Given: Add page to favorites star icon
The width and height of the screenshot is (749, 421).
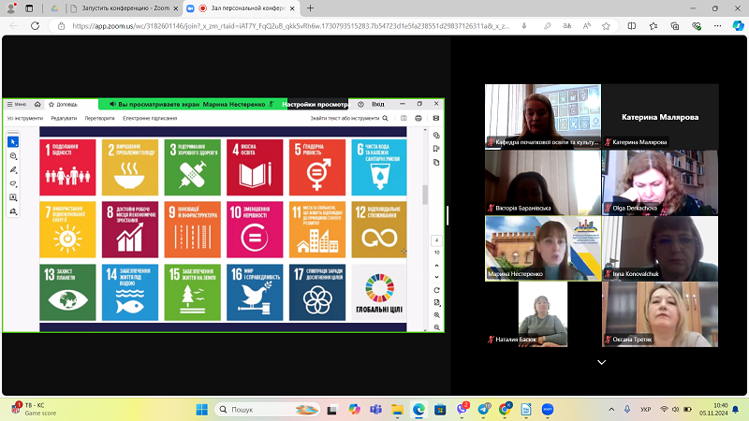Looking at the screenshot, I should click(x=606, y=26).
